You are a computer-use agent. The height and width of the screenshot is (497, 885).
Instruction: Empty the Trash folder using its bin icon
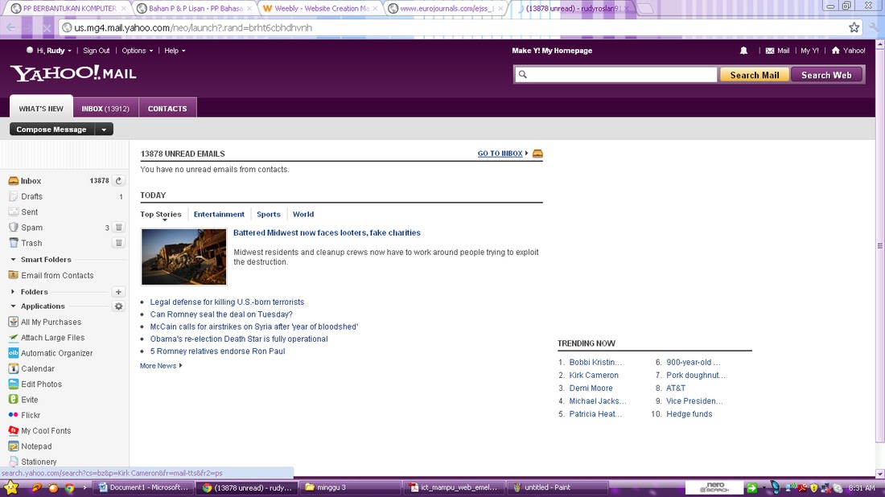pyautogui.click(x=118, y=243)
